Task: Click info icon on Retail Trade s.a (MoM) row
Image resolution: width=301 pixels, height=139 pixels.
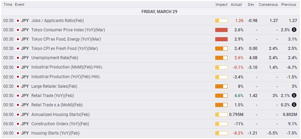Action: click(294, 105)
